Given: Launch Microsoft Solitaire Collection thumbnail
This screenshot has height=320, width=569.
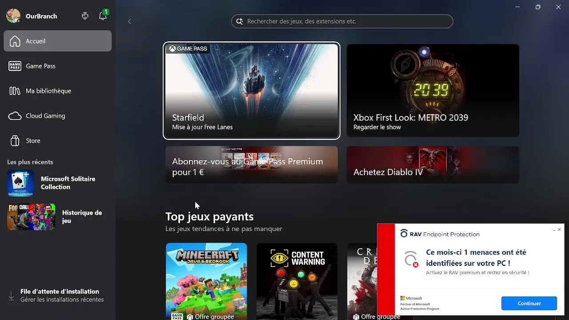Looking at the screenshot, I should [20, 183].
